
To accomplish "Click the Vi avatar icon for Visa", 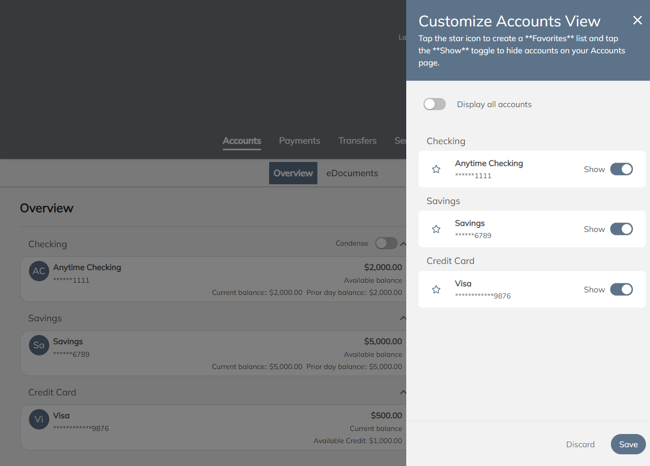I will pyautogui.click(x=39, y=419).
